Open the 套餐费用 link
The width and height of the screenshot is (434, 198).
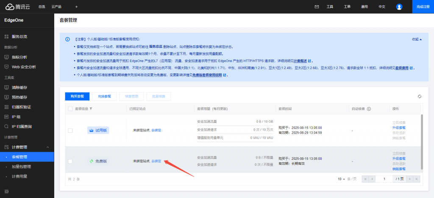point(402,68)
